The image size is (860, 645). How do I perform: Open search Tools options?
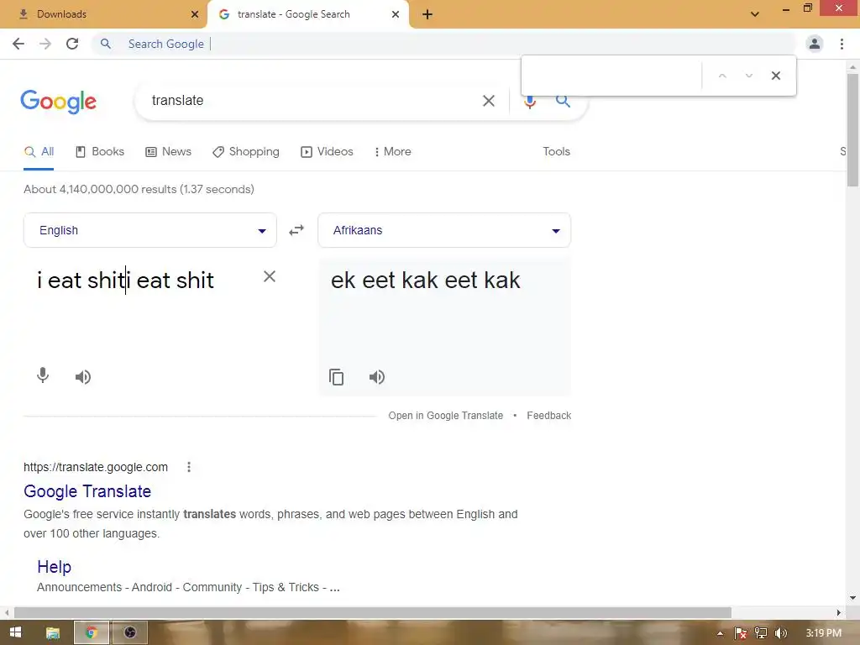(556, 152)
